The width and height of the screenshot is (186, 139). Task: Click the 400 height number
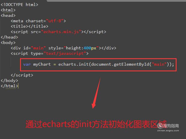pos(87,48)
